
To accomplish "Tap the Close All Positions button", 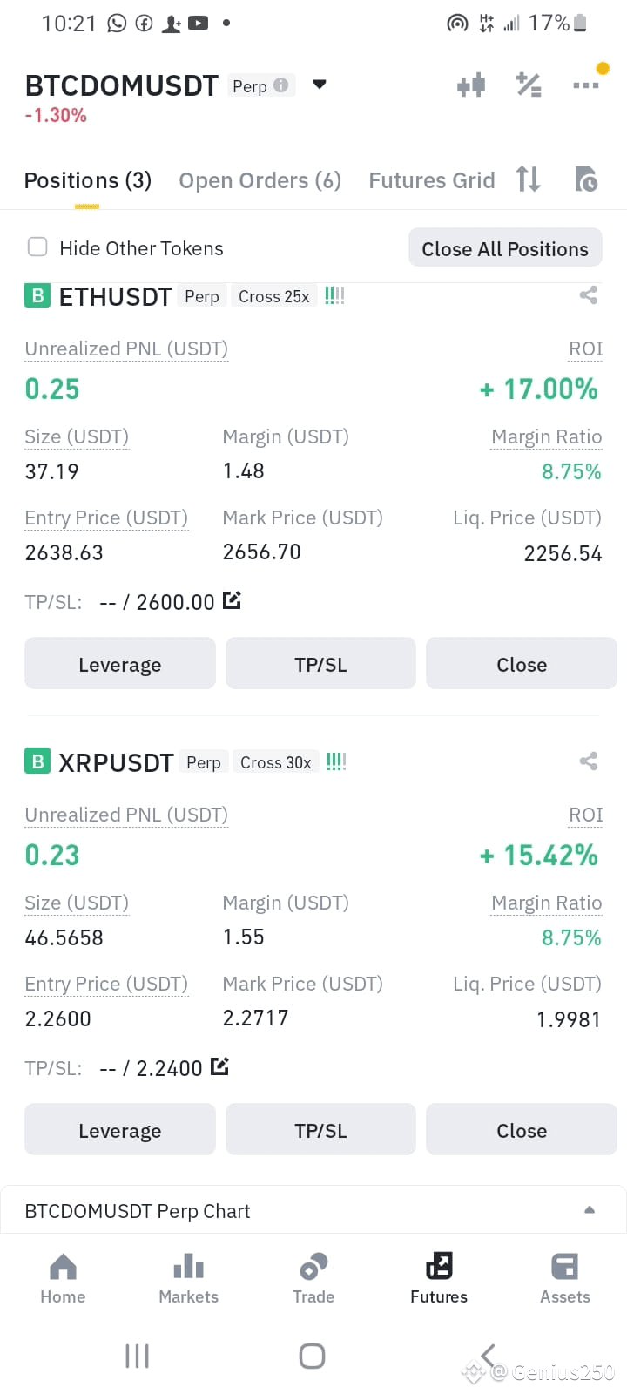I will coord(505,248).
